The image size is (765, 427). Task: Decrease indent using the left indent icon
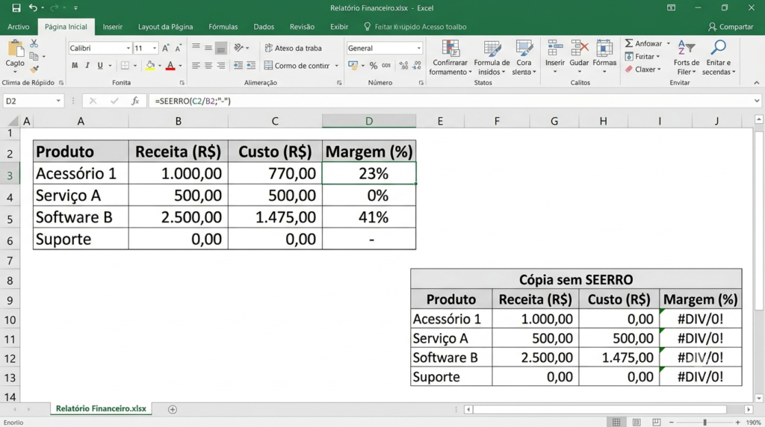(x=238, y=65)
